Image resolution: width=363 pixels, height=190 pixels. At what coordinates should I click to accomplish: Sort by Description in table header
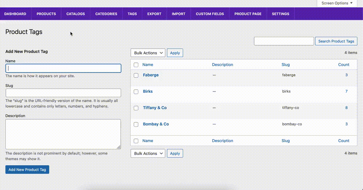point(223,65)
